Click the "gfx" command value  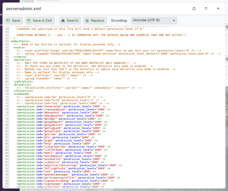click(x=47, y=137)
